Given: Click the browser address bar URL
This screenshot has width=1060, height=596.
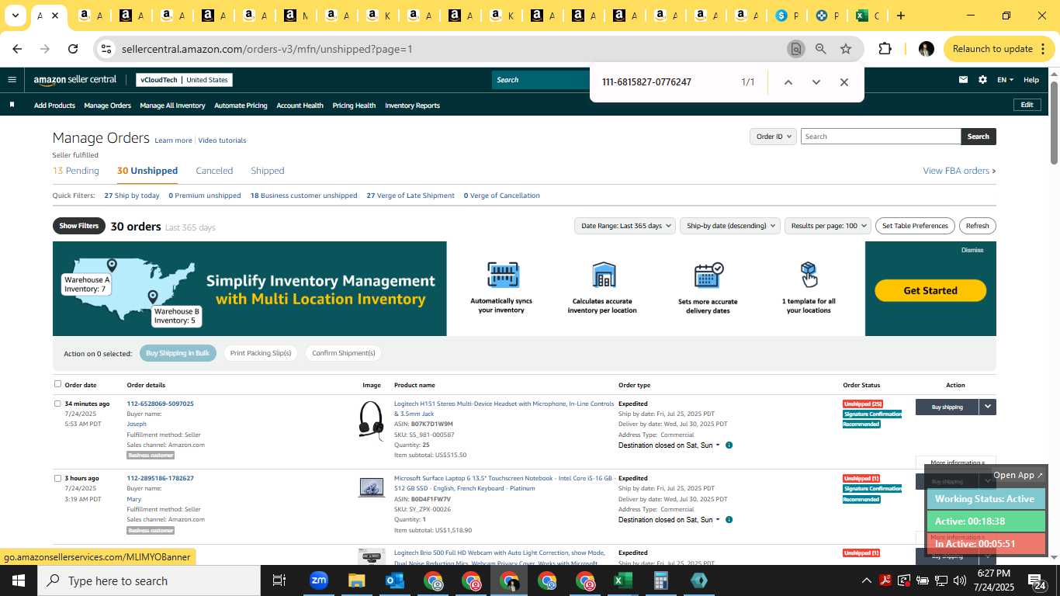Looking at the screenshot, I should (x=267, y=49).
